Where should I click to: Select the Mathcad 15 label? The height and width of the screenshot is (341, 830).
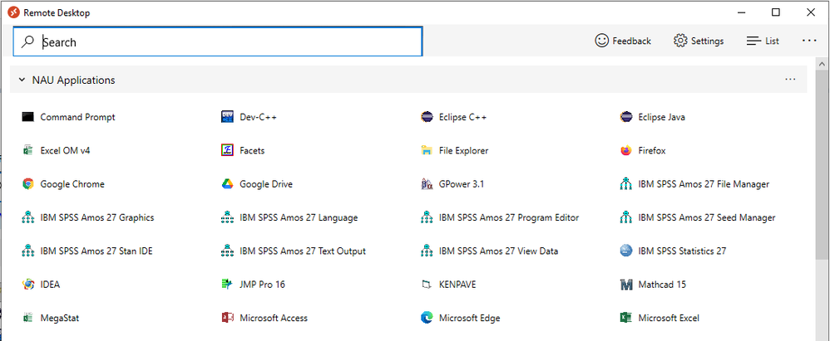tap(662, 285)
